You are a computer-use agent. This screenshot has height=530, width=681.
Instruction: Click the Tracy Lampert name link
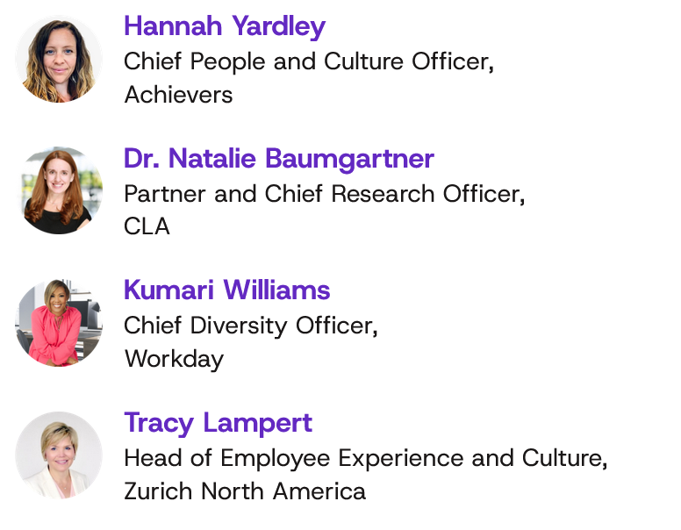click(x=218, y=424)
